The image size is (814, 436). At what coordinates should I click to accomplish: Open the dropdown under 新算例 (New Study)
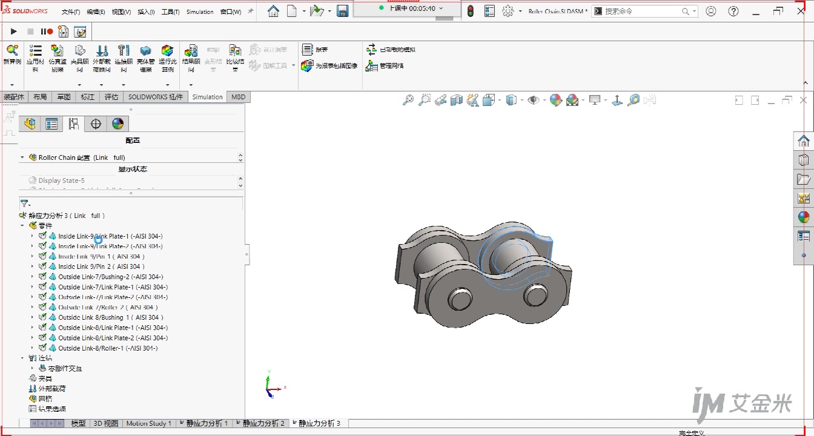click(x=12, y=85)
